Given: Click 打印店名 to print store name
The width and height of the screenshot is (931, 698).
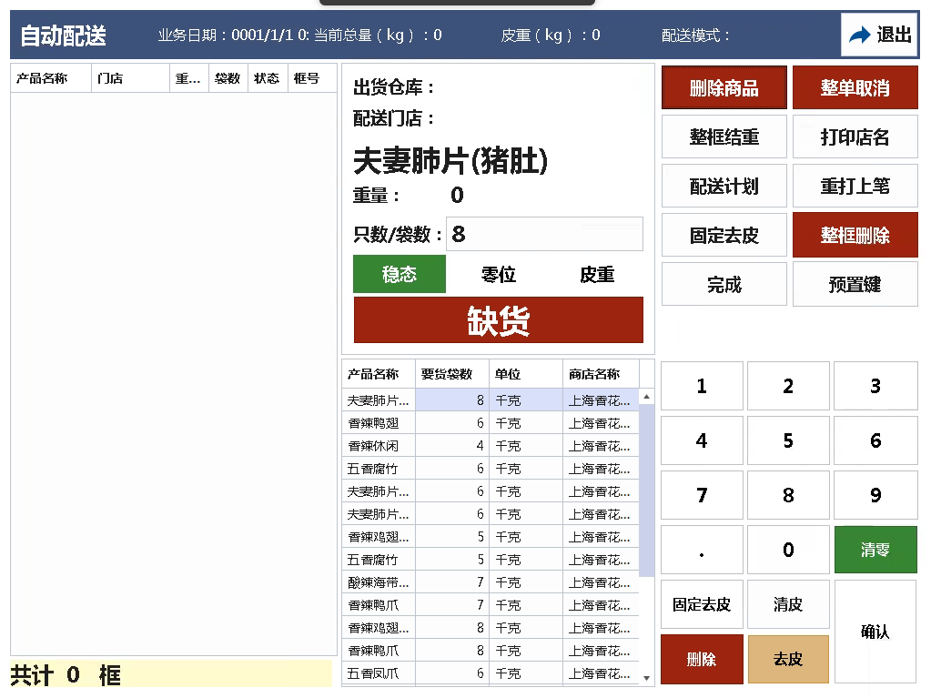Looking at the screenshot, I should (x=855, y=137).
